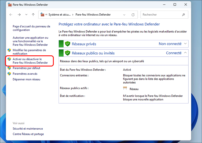Click the firewall icon in the address bar

(x=42, y=15)
